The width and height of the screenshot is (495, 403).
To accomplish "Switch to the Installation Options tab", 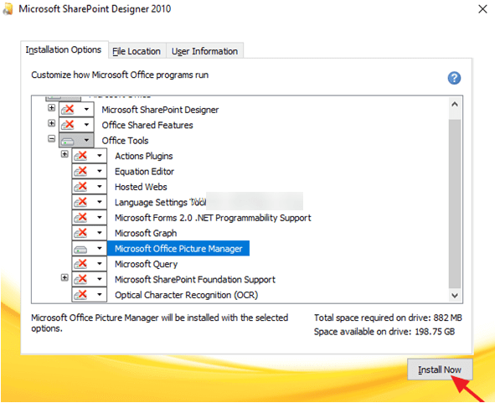I will [x=64, y=50].
